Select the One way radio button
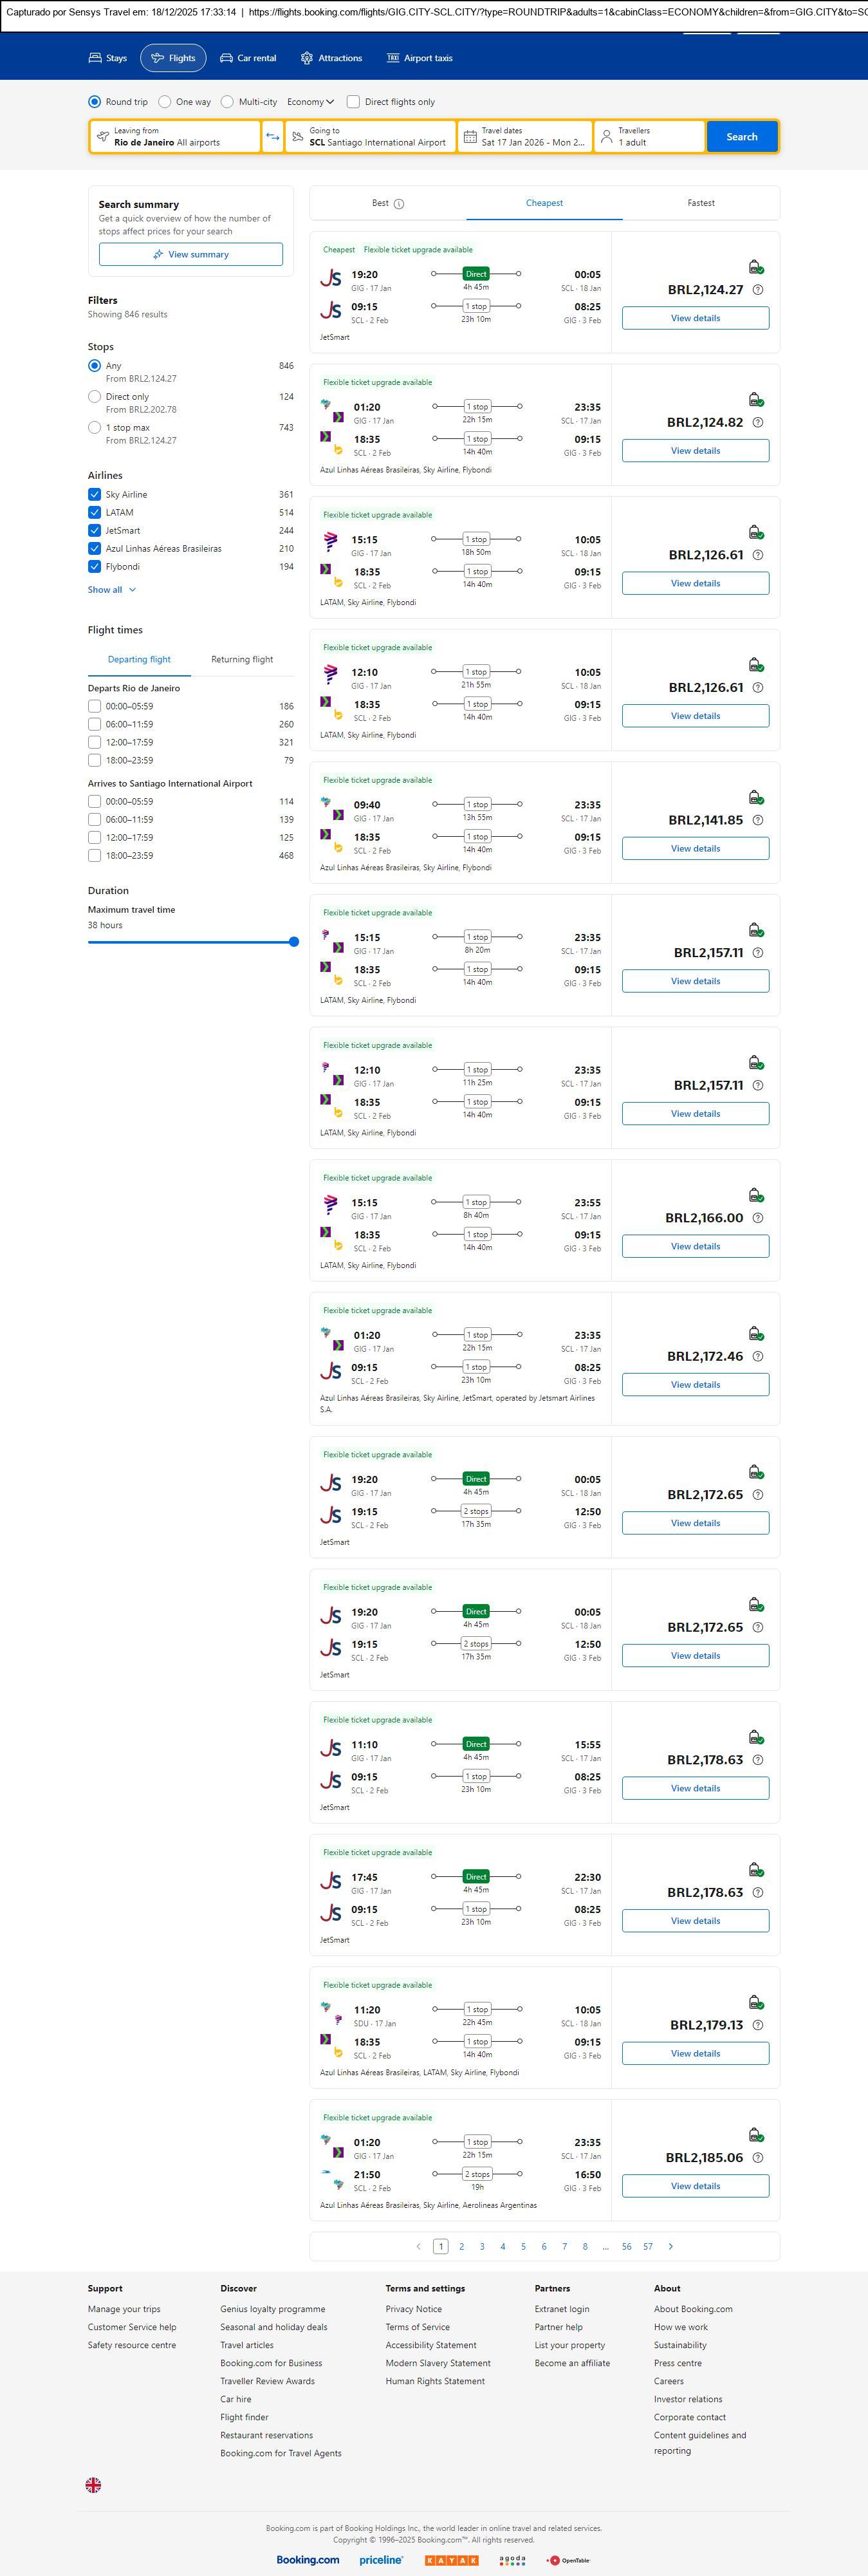 165,102
